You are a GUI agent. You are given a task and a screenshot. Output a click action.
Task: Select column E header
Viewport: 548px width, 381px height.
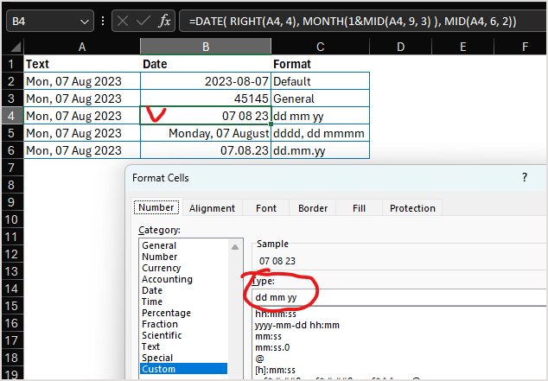coord(462,47)
